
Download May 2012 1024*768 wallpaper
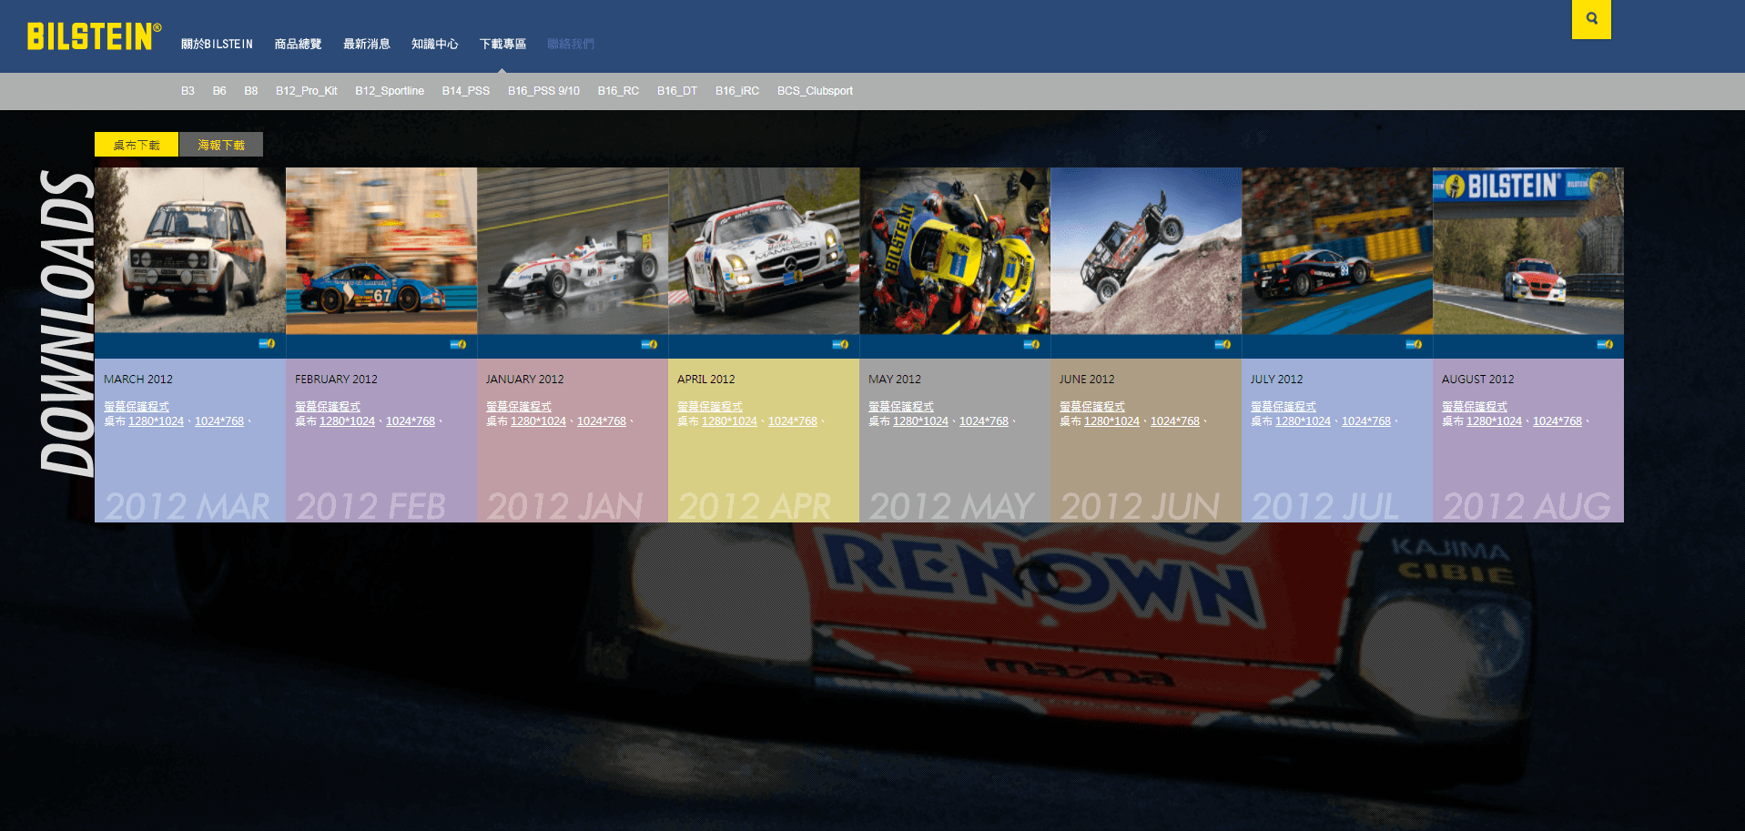click(984, 421)
